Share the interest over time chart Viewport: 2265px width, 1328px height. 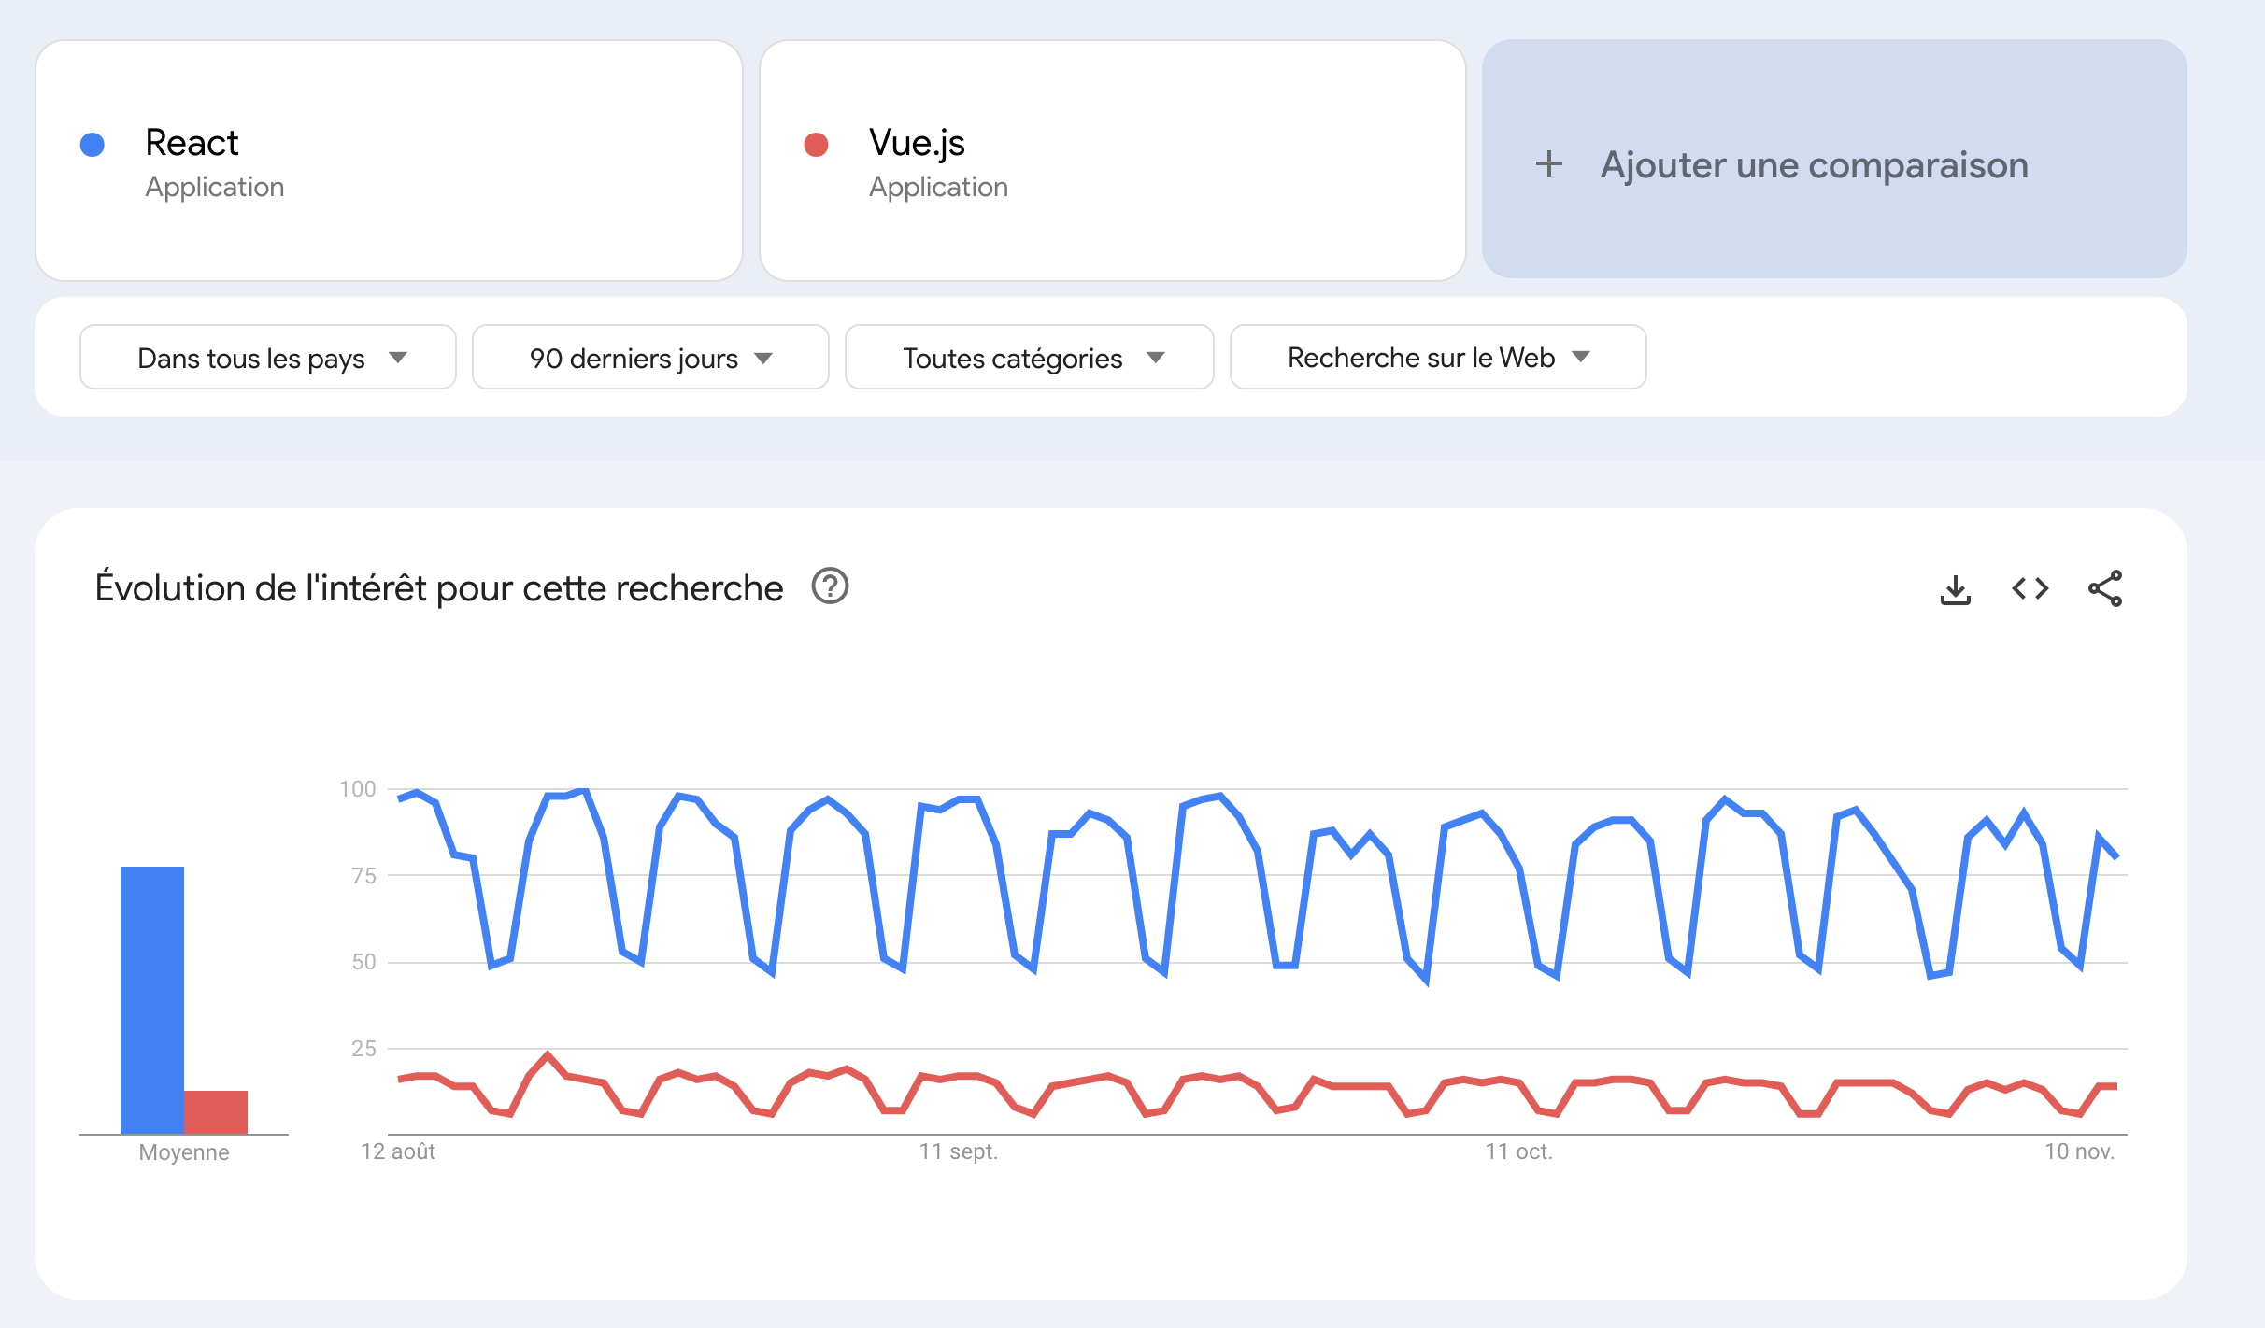[x=2104, y=589]
